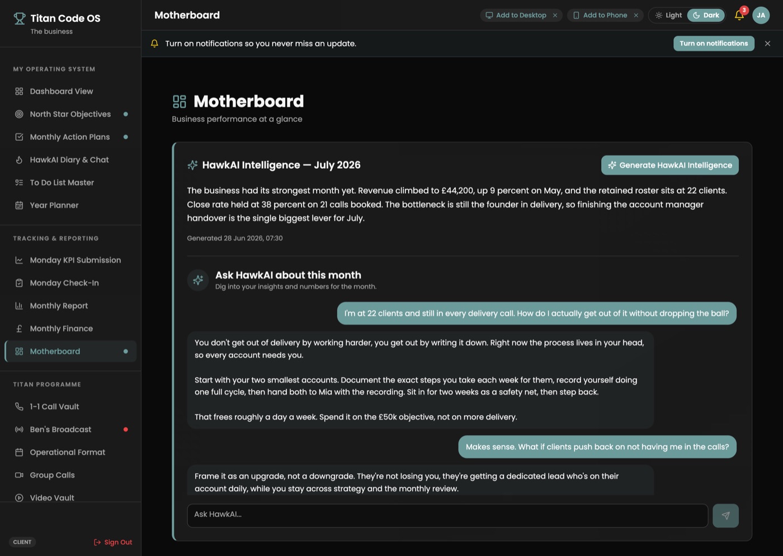Click the CLIENT role badge
783x556 pixels.
click(x=22, y=542)
